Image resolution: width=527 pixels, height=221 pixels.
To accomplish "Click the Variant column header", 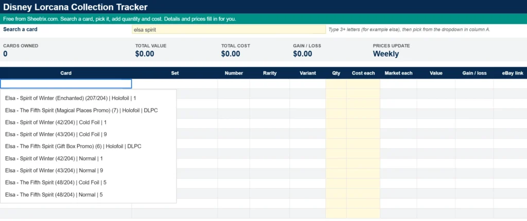I will click(x=308, y=73).
